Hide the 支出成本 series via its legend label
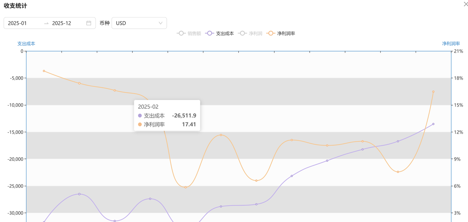 point(225,34)
